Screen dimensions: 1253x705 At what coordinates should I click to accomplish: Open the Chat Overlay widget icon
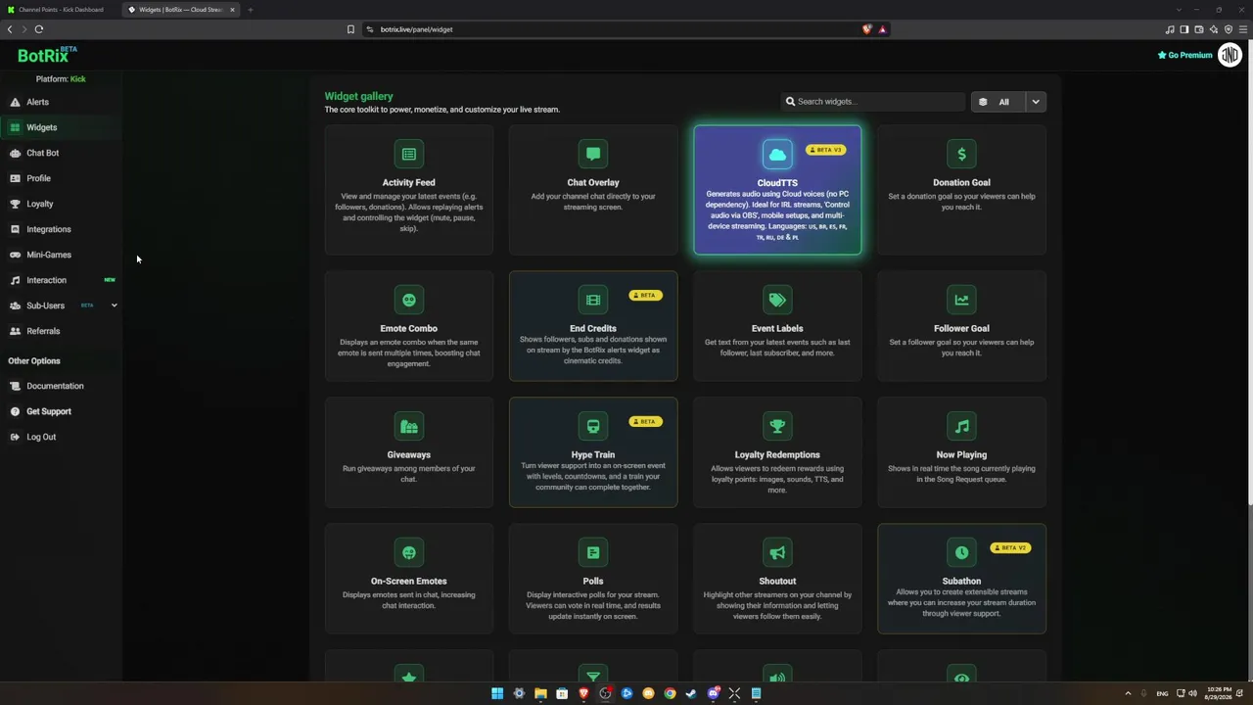click(x=593, y=154)
